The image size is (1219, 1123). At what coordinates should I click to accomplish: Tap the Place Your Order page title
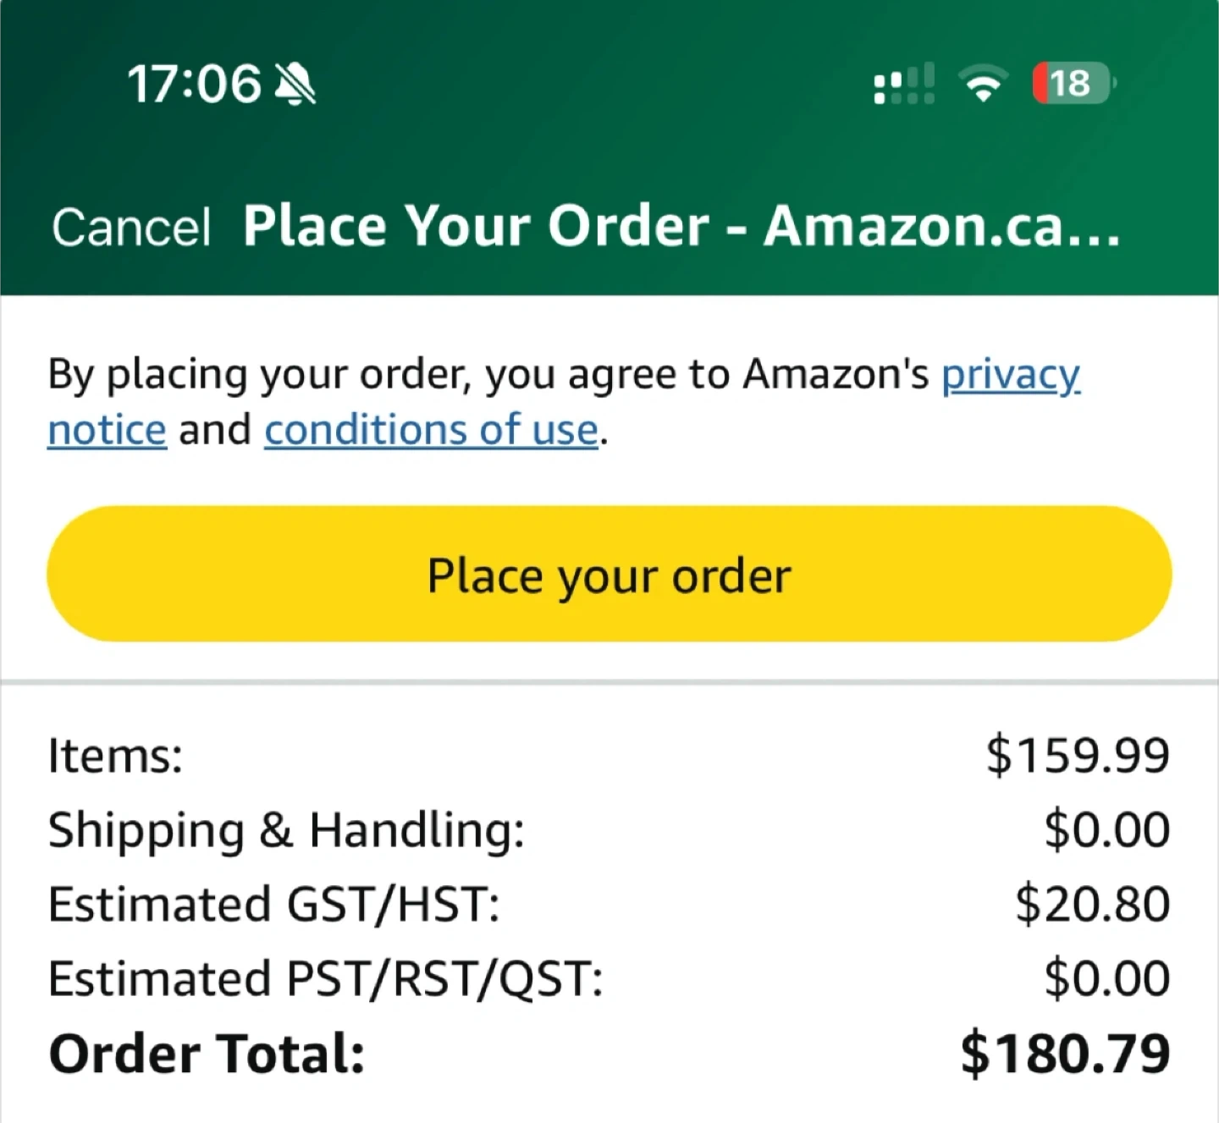pyautogui.click(x=681, y=227)
